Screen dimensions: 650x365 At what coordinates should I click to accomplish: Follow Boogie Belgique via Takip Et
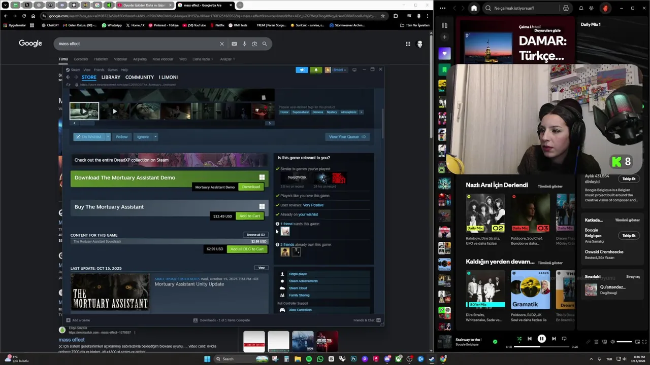click(629, 236)
